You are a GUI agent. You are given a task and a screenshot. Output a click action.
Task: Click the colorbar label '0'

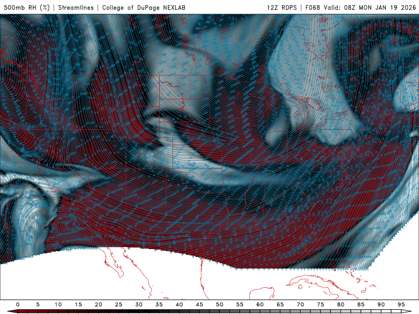point(18,305)
